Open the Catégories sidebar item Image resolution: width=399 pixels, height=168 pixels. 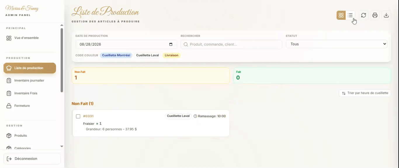30,147
